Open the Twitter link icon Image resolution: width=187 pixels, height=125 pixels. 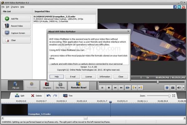point(179,7)
